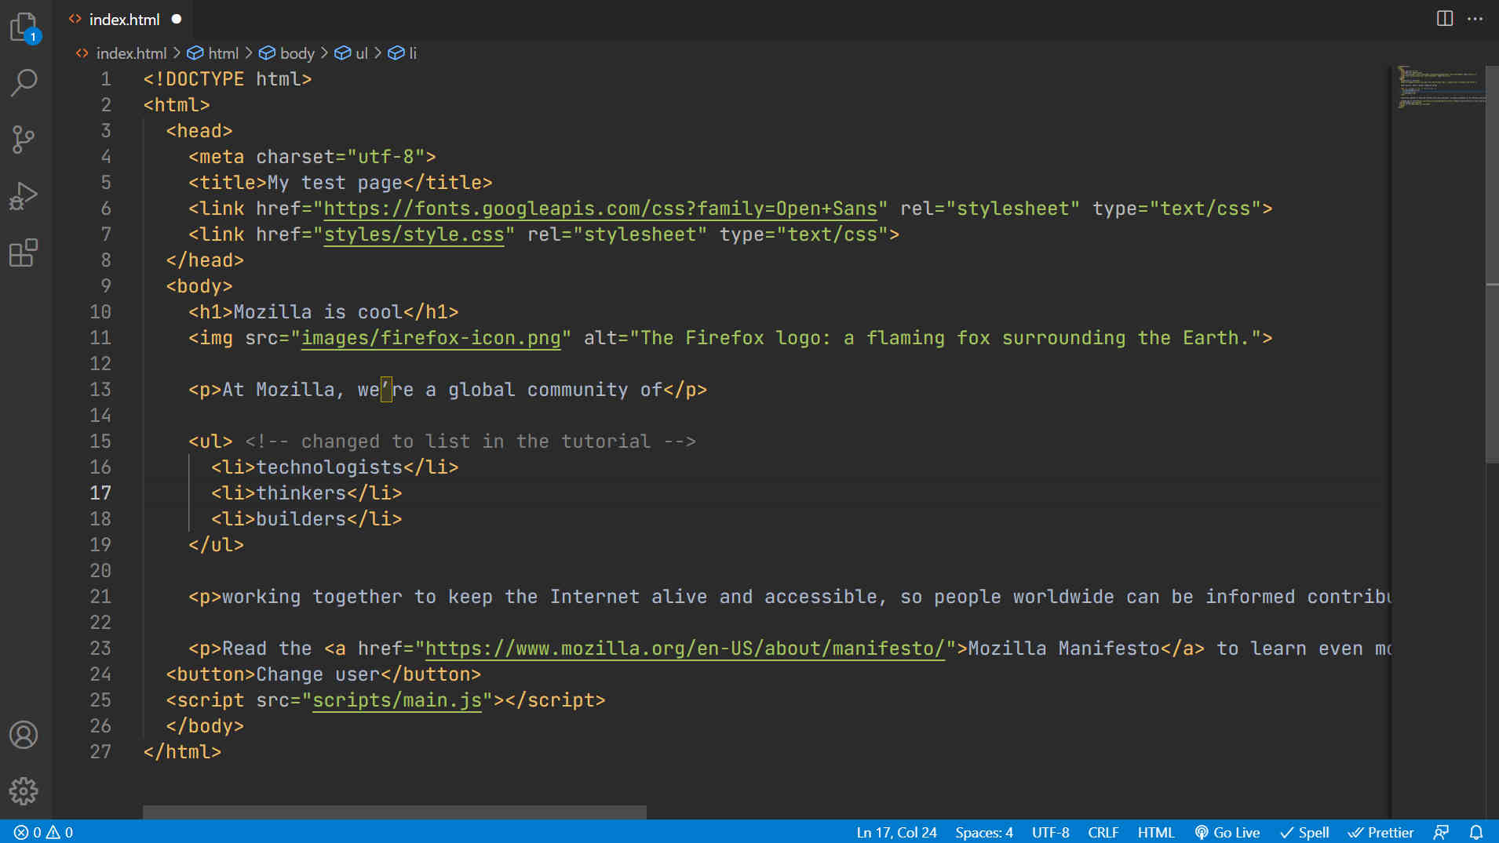The image size is (1499, 843).
Task: Open the Extensions view
Action: (x=24, y=253)
